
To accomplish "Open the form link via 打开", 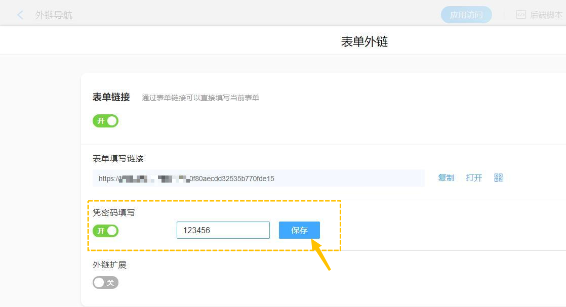I will tap(474, 178).
